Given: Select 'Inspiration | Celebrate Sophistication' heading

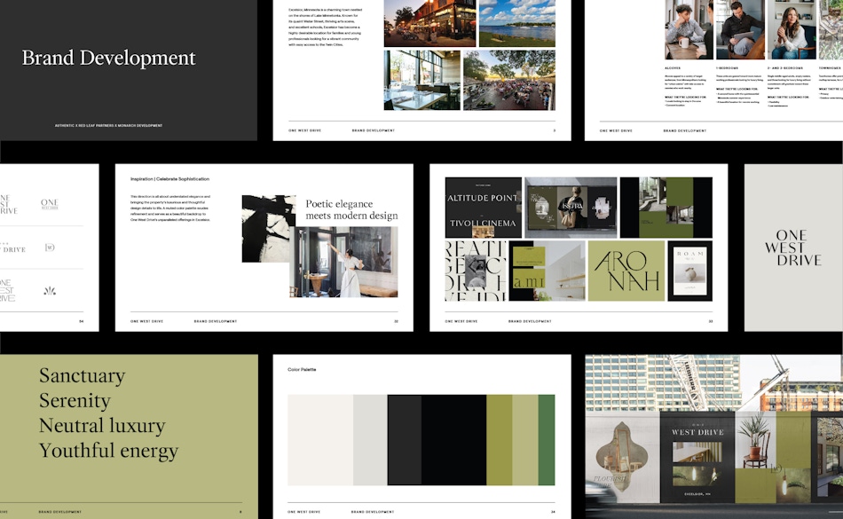Looking at the screenshot, I should click(169, 179).
